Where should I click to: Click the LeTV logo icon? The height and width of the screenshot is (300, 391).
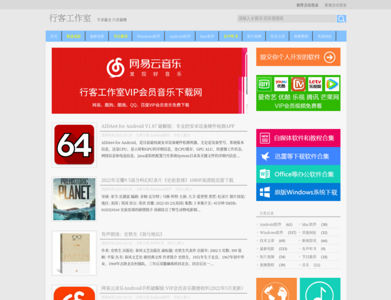click(315, 84)
